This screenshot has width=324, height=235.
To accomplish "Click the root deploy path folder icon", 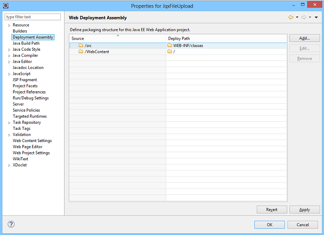I will click(170, 51).
